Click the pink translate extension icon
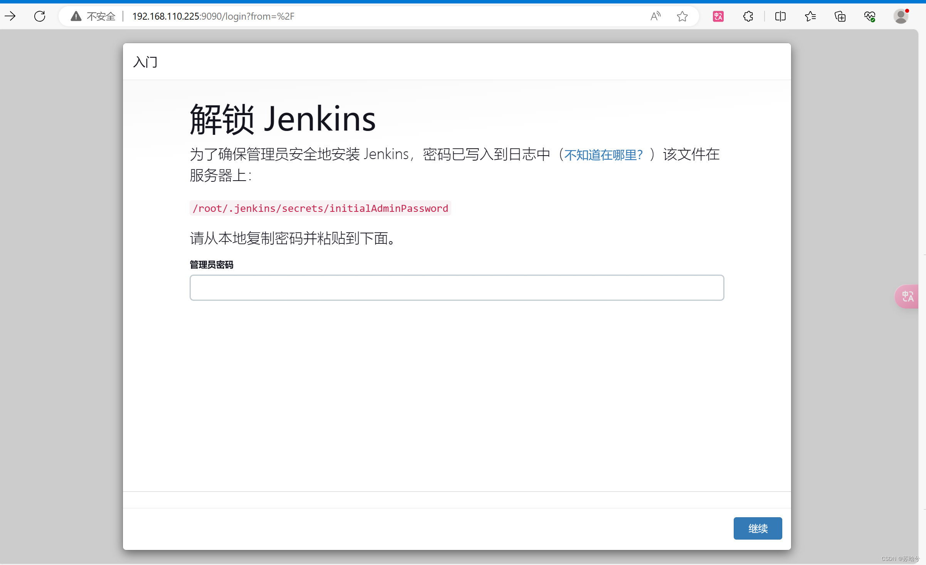 (x=718, y=16)
